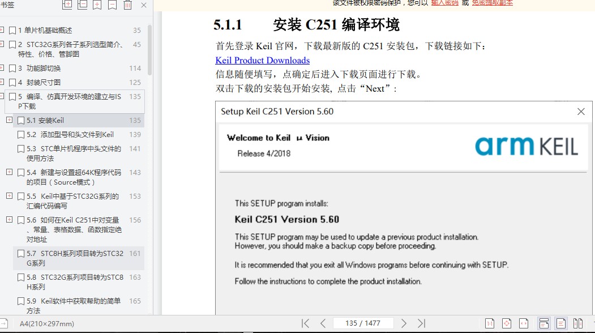Open bookmark 4 封装尺寸图

point(40,82)
